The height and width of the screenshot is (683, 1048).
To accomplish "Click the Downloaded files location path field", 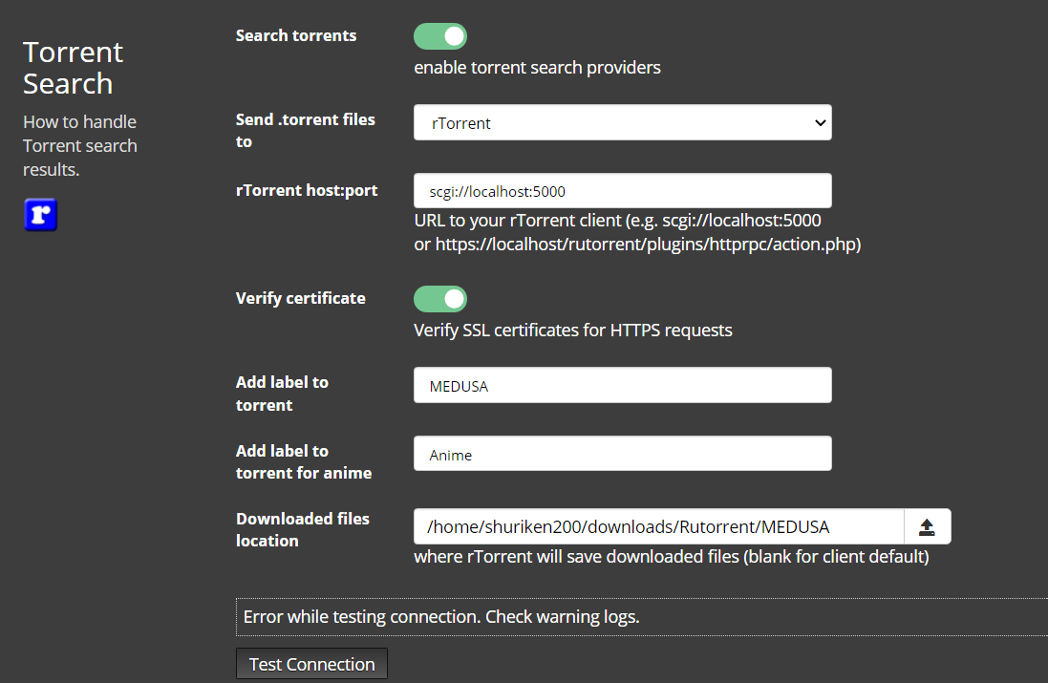I will click(x=657, y=526).
